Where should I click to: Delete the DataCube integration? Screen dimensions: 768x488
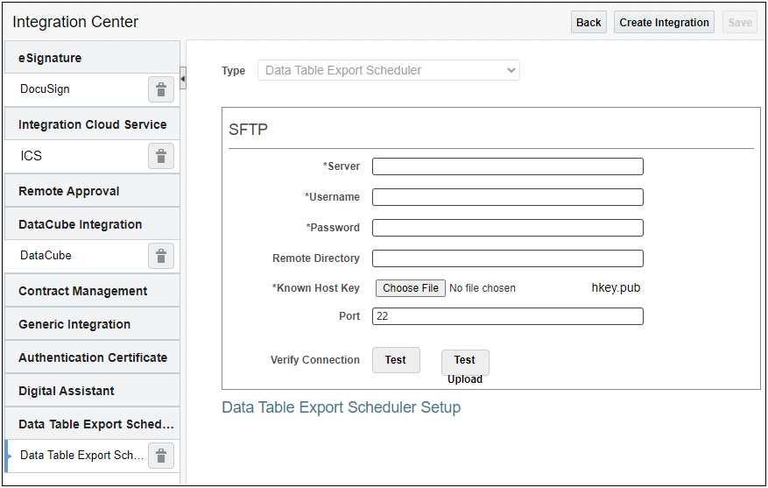(x=161, y=256)
